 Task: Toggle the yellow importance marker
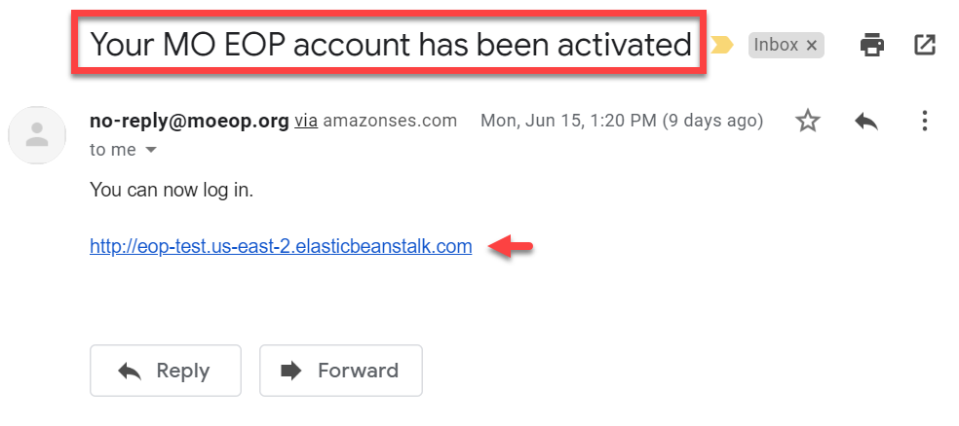[x=722, y=45]
